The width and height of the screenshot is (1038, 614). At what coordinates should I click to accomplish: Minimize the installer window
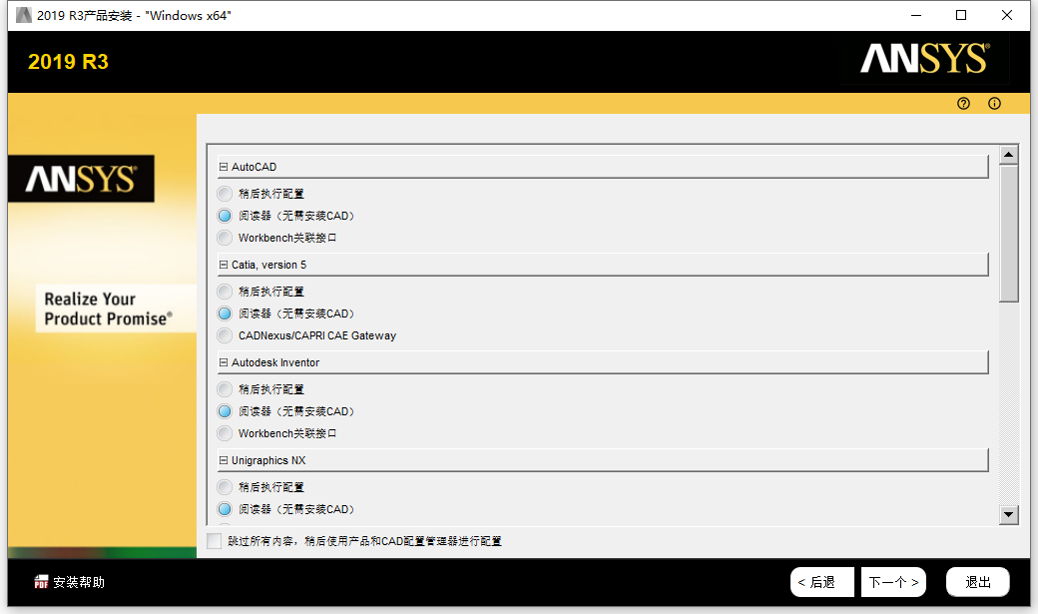[916, 15]
